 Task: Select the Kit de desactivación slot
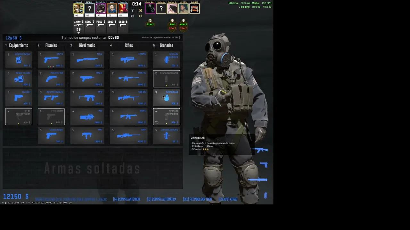pos(19,117)
